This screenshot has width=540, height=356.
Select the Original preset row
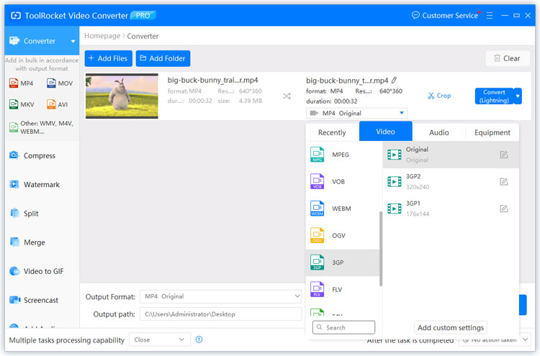coord(451,155)
